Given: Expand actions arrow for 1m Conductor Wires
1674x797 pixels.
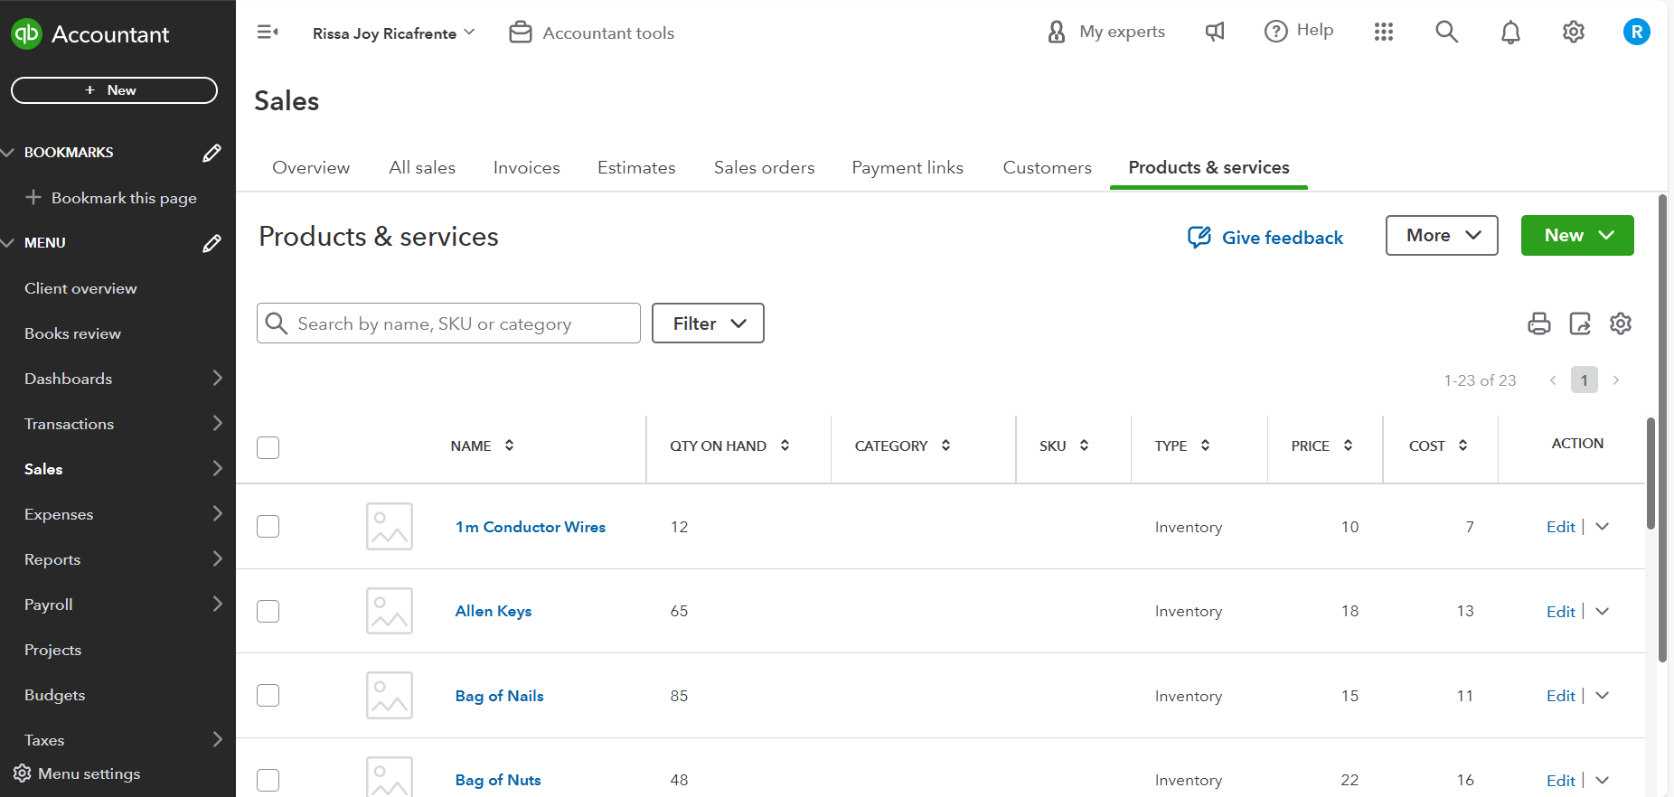Looking at the screenshot, I should point(1603,527).
